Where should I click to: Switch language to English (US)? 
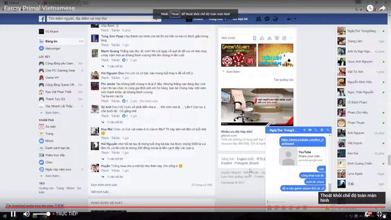pyautogui.click(x=245, y=159)
